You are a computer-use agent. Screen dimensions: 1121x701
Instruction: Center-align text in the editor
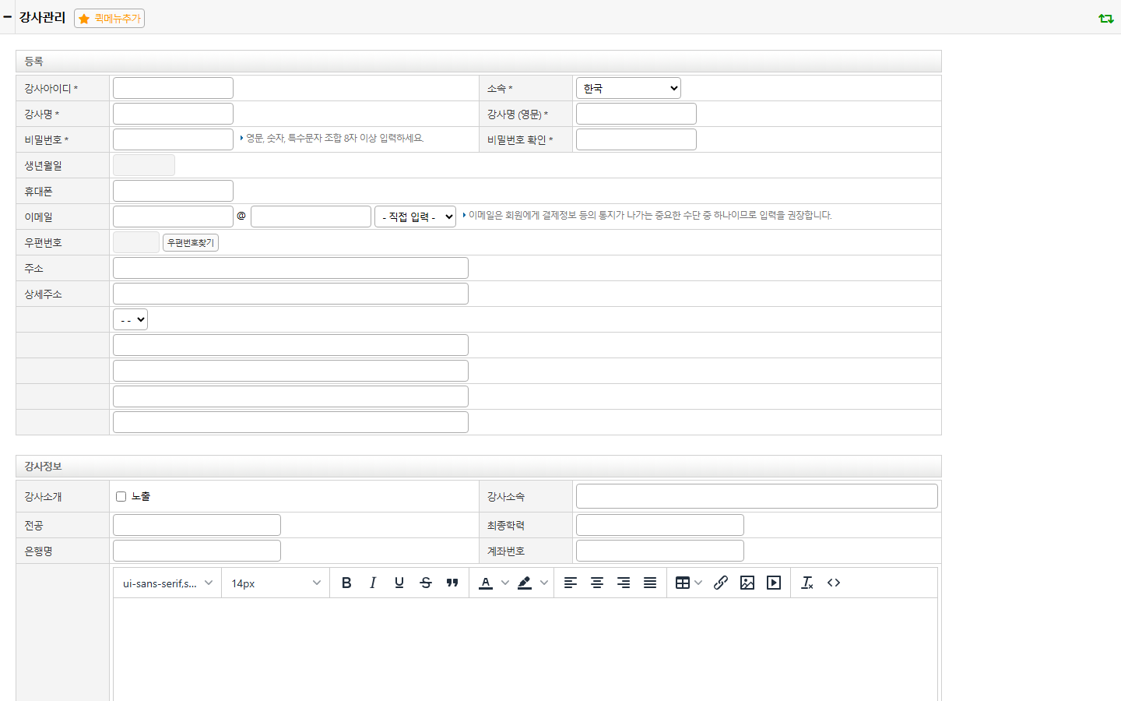597,583
